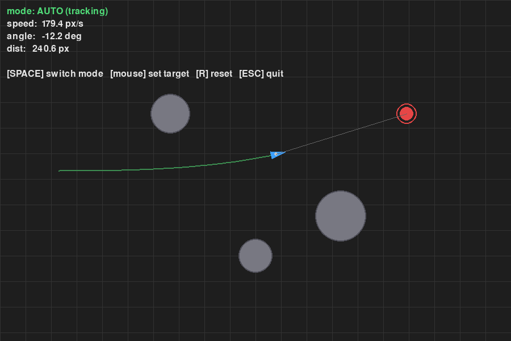Click the "[R] reset" hint
511x341 pixels.
point(214,74)
